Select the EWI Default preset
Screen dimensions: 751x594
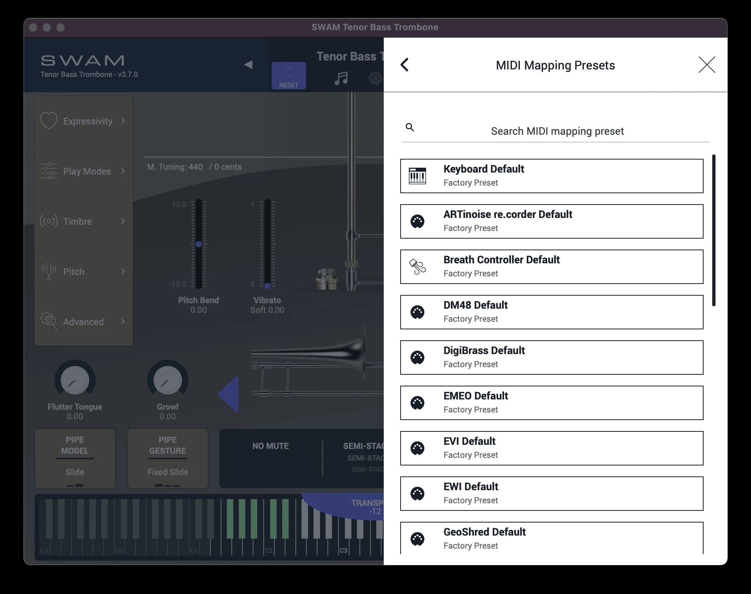(551, 494)
